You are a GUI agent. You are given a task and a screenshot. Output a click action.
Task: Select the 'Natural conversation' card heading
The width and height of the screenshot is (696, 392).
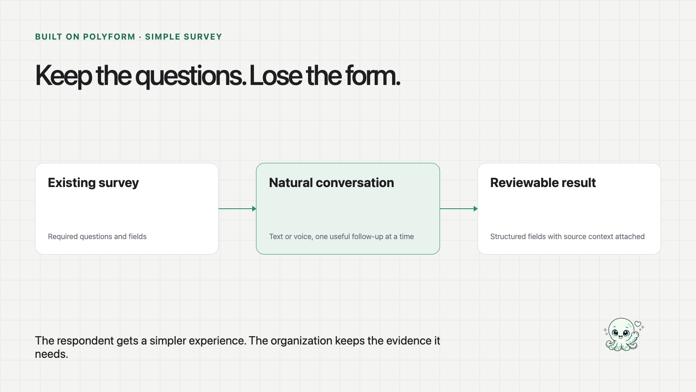point(331,183)
